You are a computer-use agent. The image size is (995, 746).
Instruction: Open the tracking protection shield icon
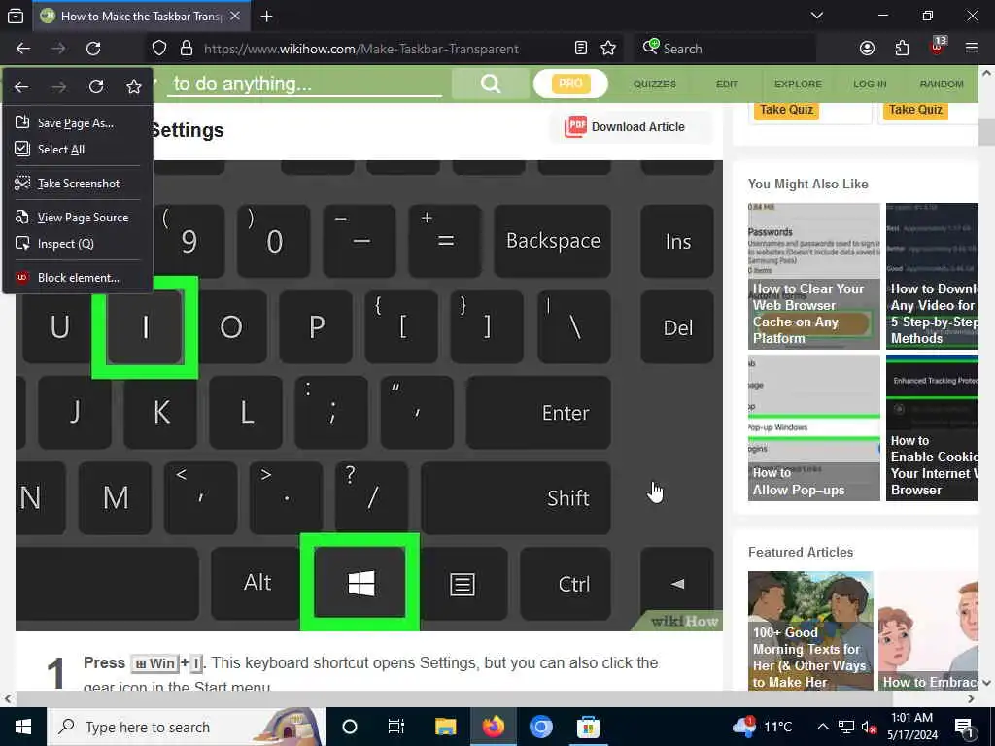coord(159,49)
